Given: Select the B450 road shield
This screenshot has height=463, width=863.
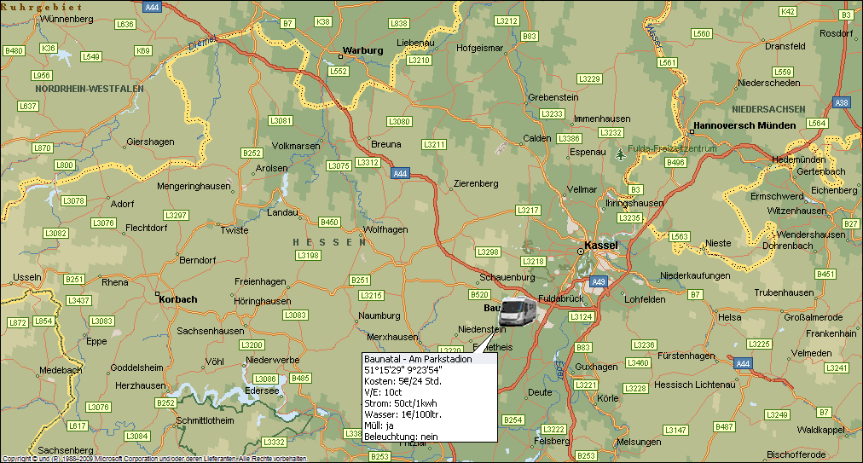Looking at the screenshot, I should (329, 222).
